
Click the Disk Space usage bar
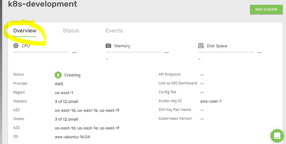(226, 52)
